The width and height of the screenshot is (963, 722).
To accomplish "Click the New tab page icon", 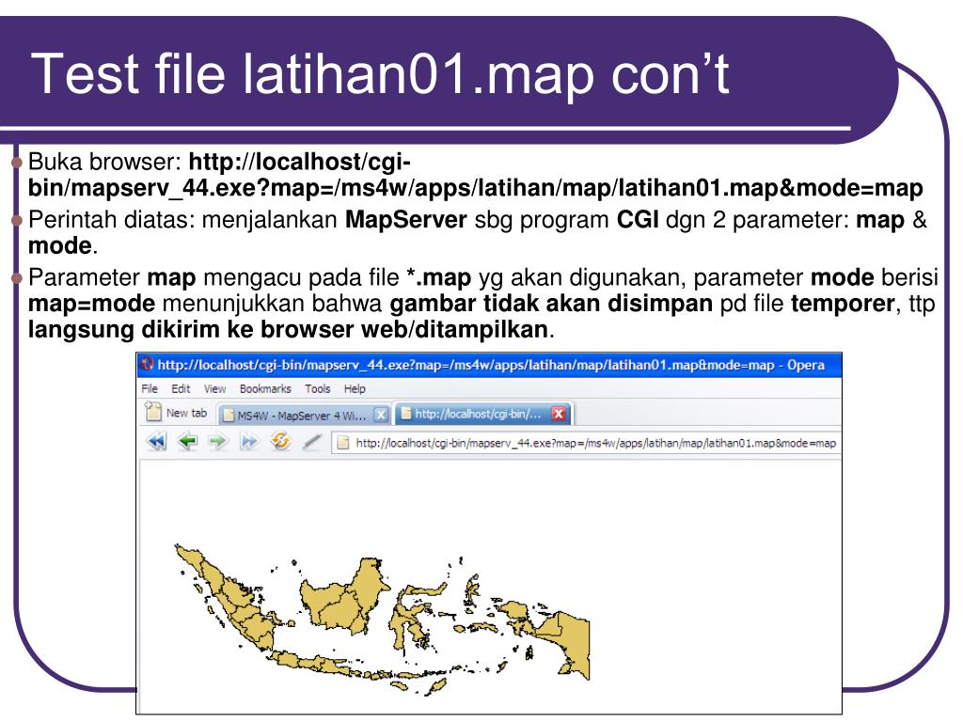I will 152,412.
